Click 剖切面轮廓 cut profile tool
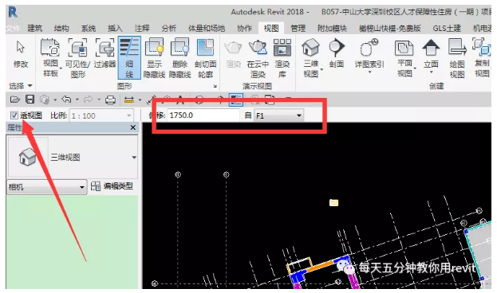 [205, 57]
